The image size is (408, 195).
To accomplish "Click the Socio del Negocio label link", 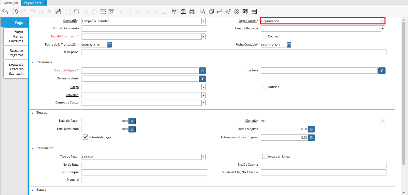I will tap(65, 70).
